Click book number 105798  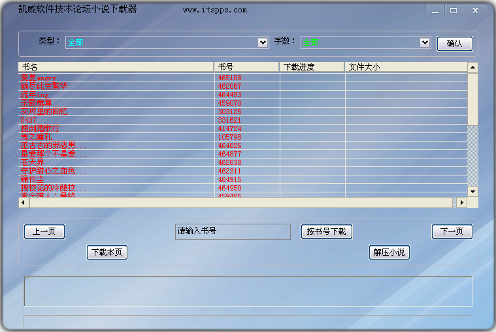coord(229,137)
